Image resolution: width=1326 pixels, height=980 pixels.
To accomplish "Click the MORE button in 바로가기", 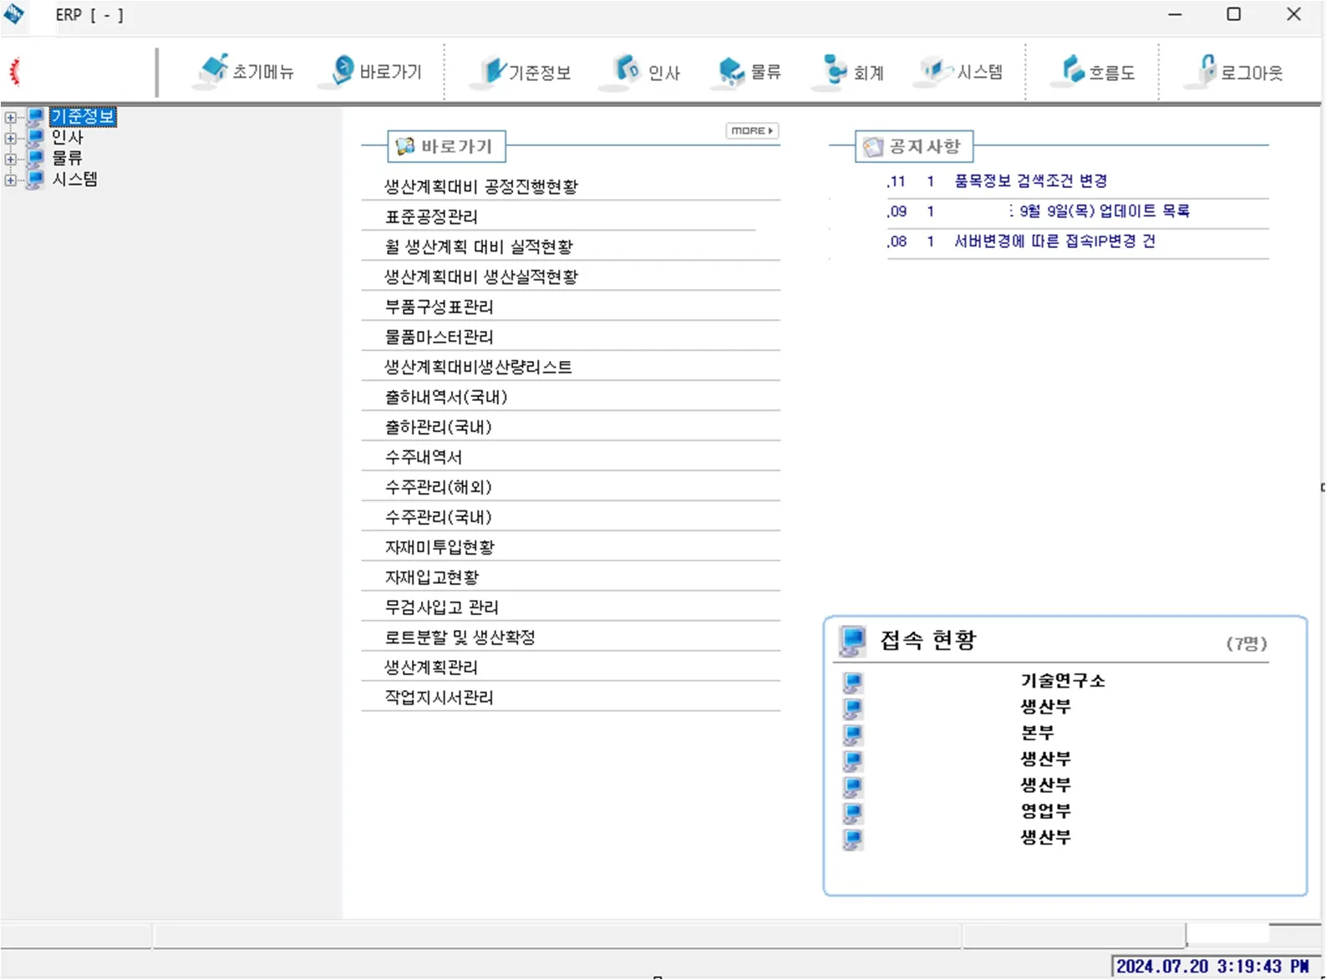I will click(752, 131).
